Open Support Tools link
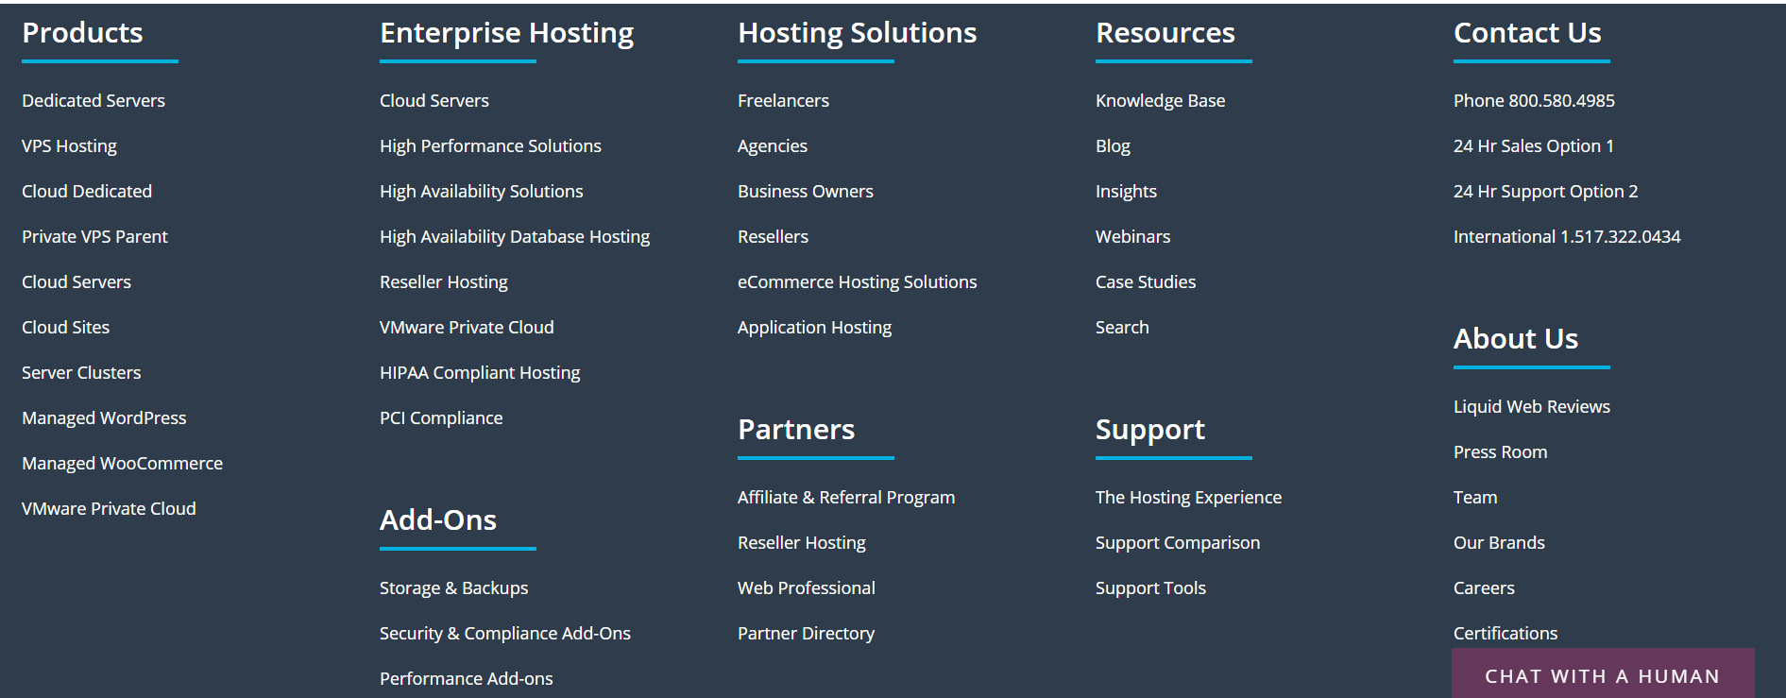This screenshot has width=1786, height=698. (1150, 588)
